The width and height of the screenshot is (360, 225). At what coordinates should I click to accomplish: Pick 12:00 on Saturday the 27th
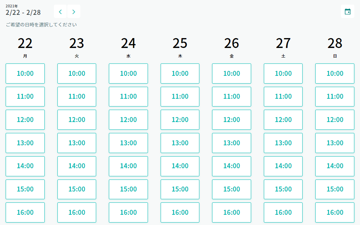pos(283,120)
